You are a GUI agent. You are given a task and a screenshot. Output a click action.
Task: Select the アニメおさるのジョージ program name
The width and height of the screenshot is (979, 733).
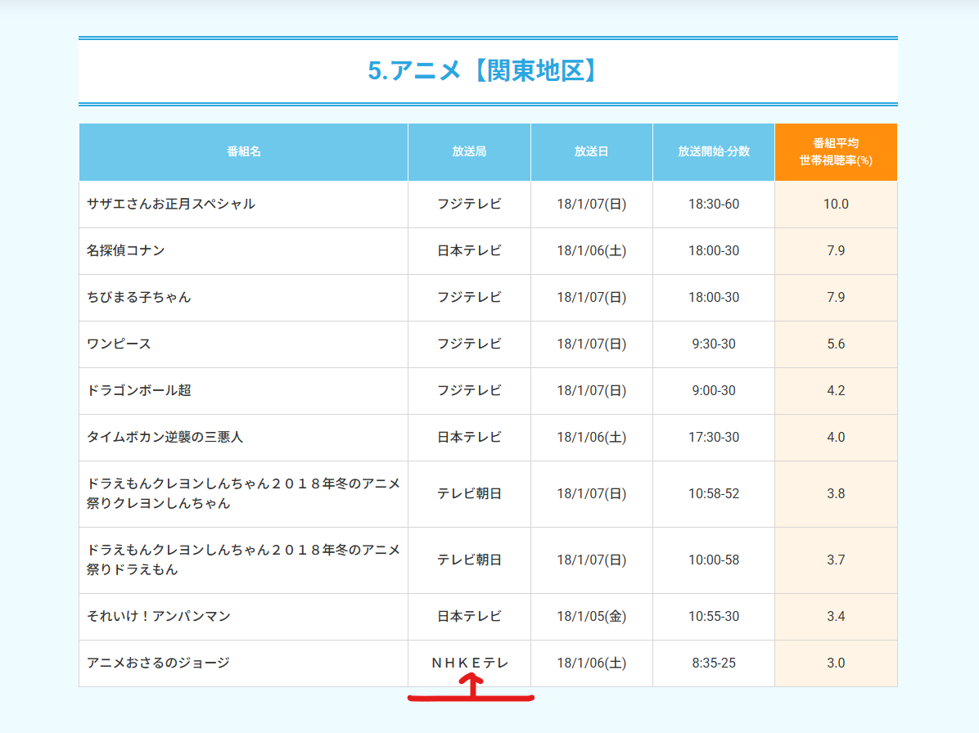coord(158,663)
